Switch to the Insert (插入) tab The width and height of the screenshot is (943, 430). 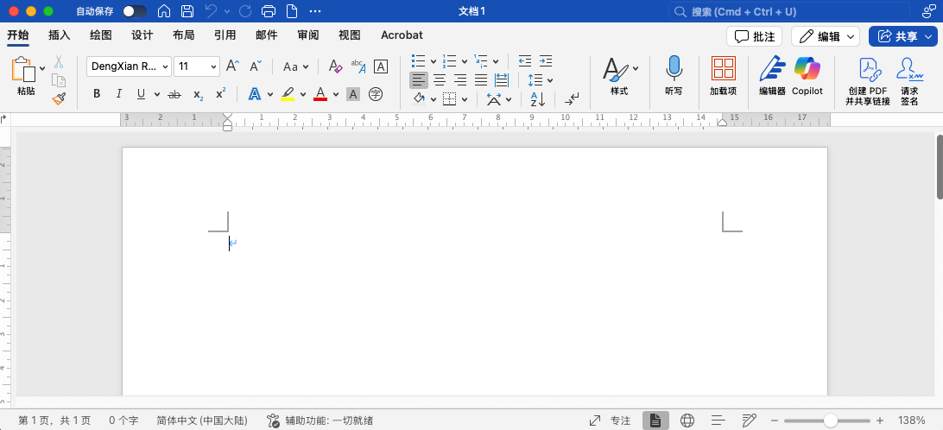pos(60,35)
